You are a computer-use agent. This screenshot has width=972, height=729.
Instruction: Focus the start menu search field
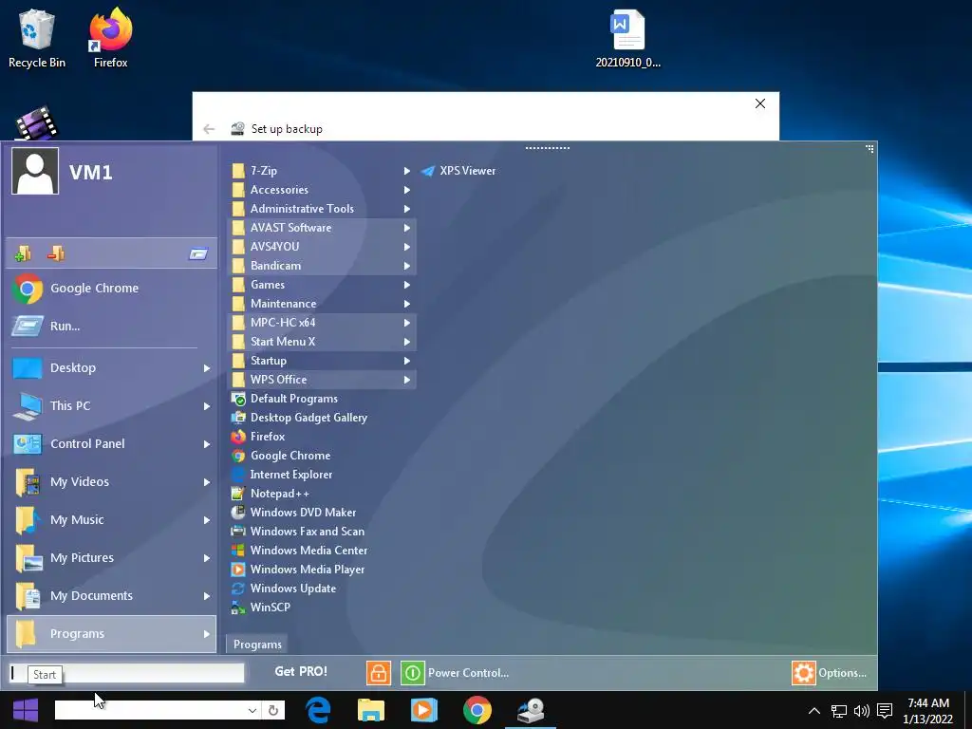click(127, 673)
